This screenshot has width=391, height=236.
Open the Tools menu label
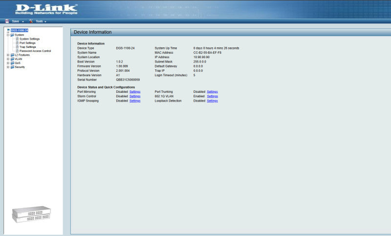coord(39,21)
